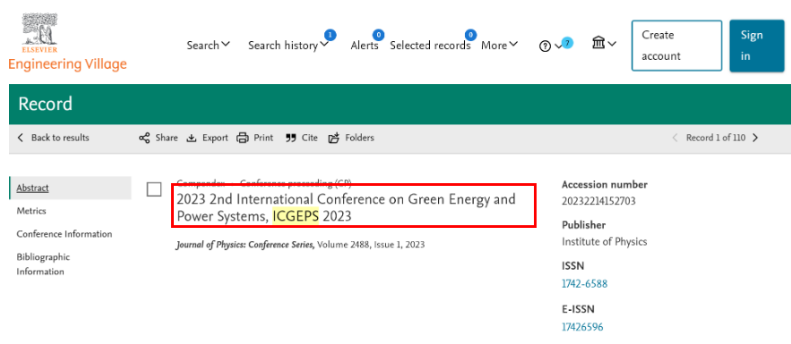This screenshot has height=344, width=791.
Task: Select the Abstract tab in sidebar
Action: click(70, 189)
